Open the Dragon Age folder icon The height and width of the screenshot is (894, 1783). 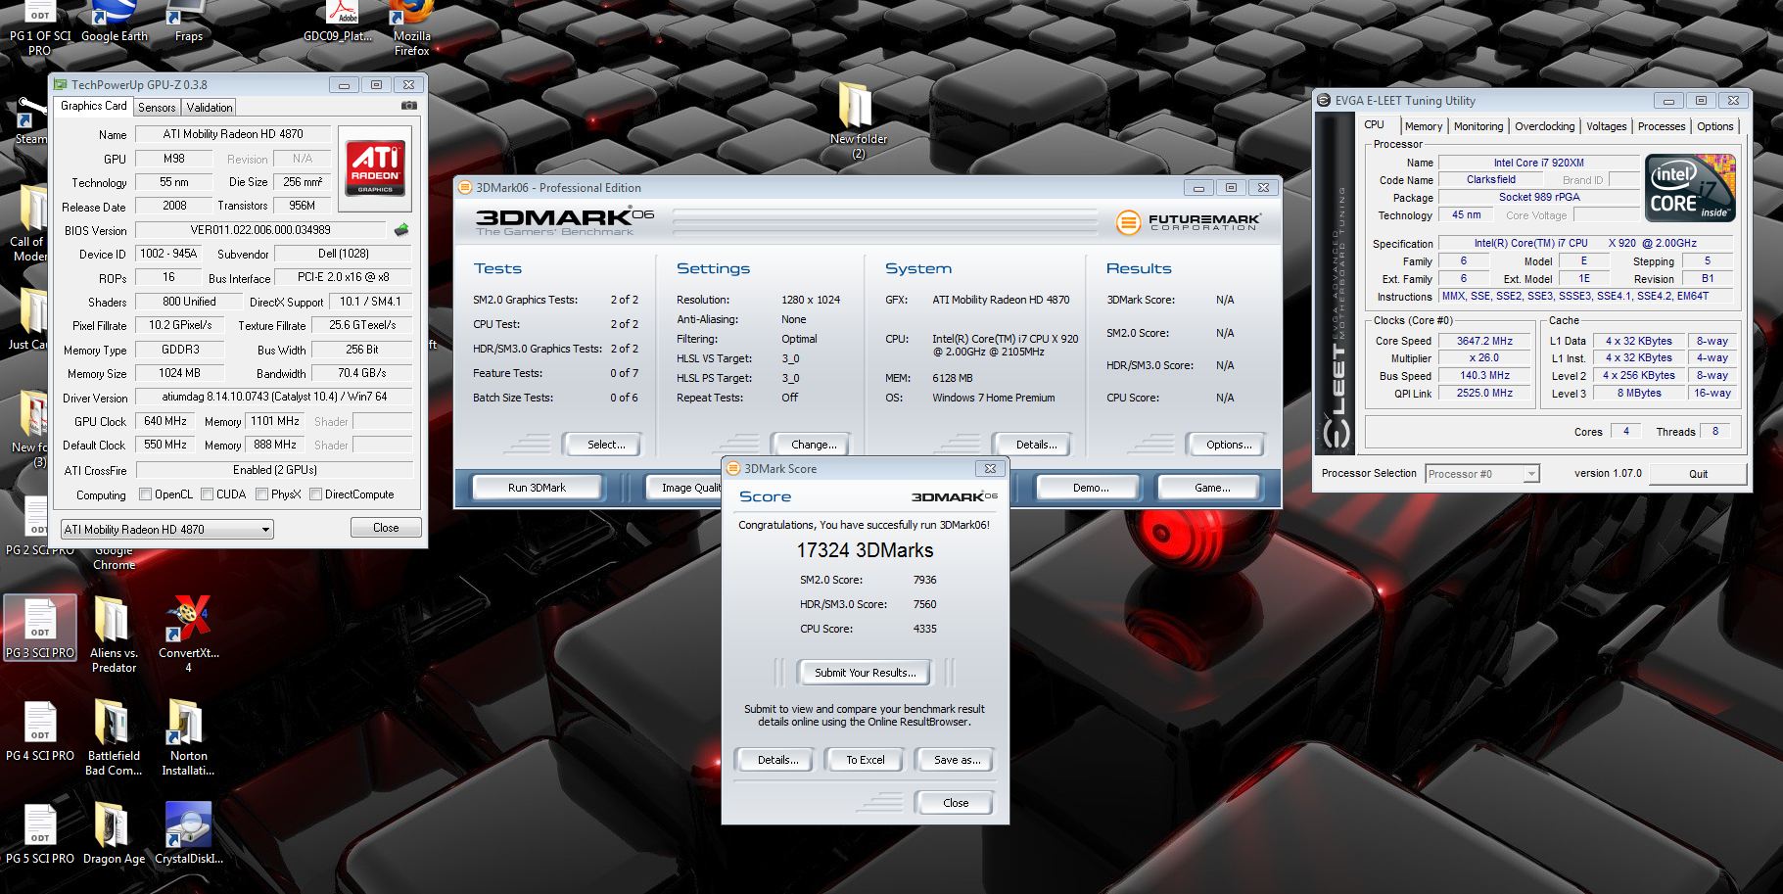114,835
